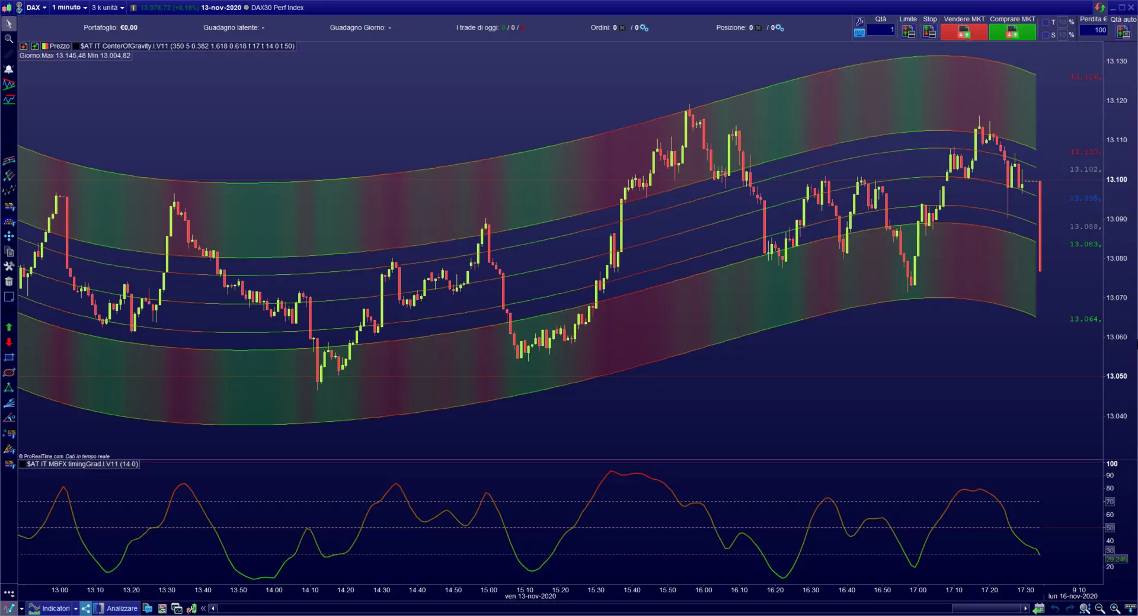This screenshot has width=1138, height=616.
Task: Click the green Comprare MKT button
Action: point(1012,33)
